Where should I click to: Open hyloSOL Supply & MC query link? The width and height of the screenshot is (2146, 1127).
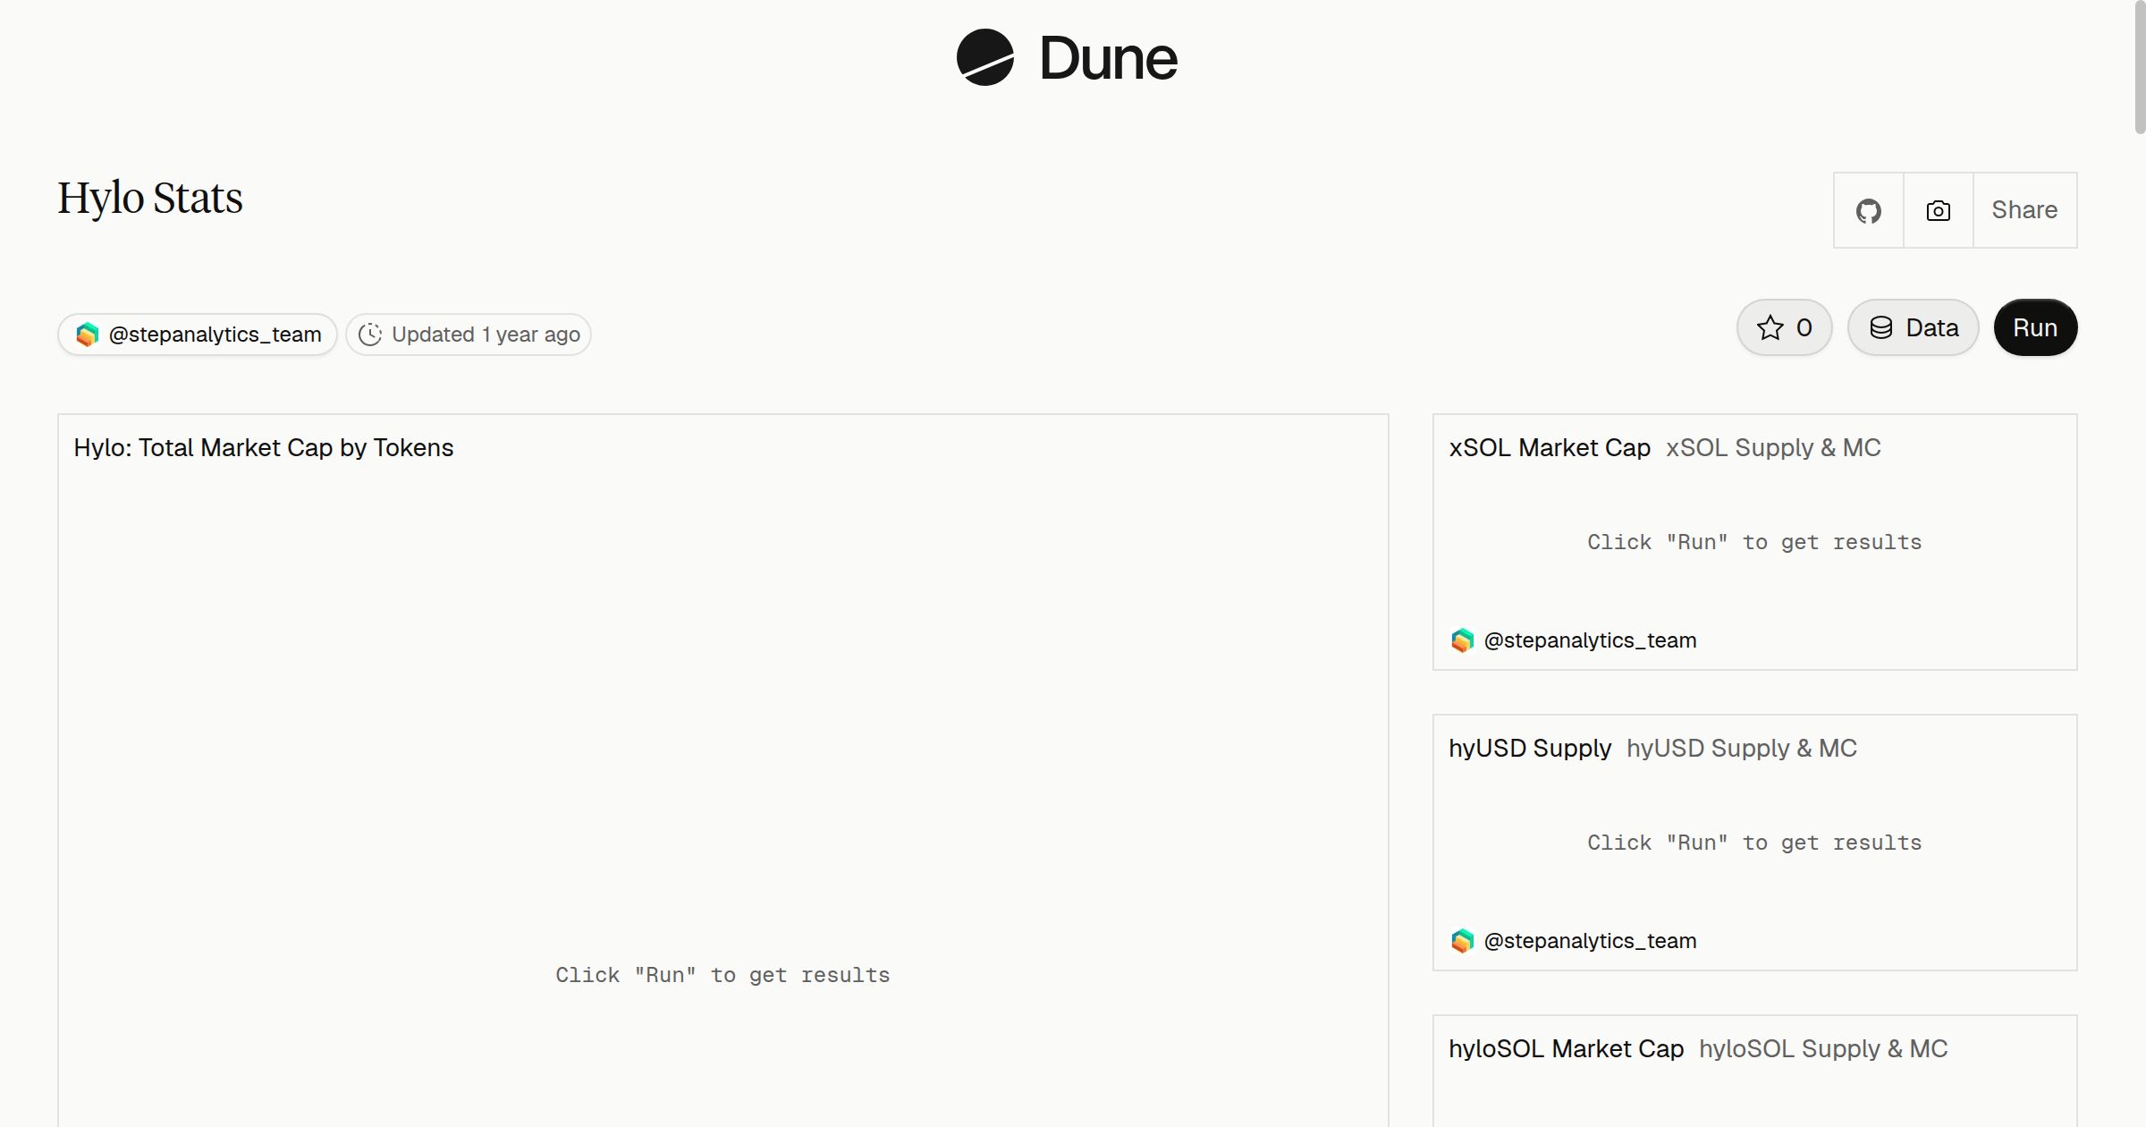pos(1823,1048)
